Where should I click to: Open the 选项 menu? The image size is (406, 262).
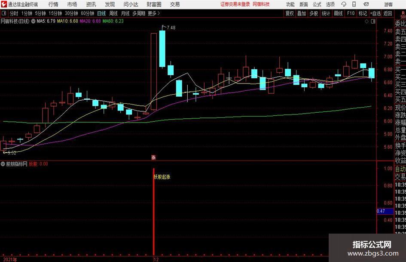point(330,4)
